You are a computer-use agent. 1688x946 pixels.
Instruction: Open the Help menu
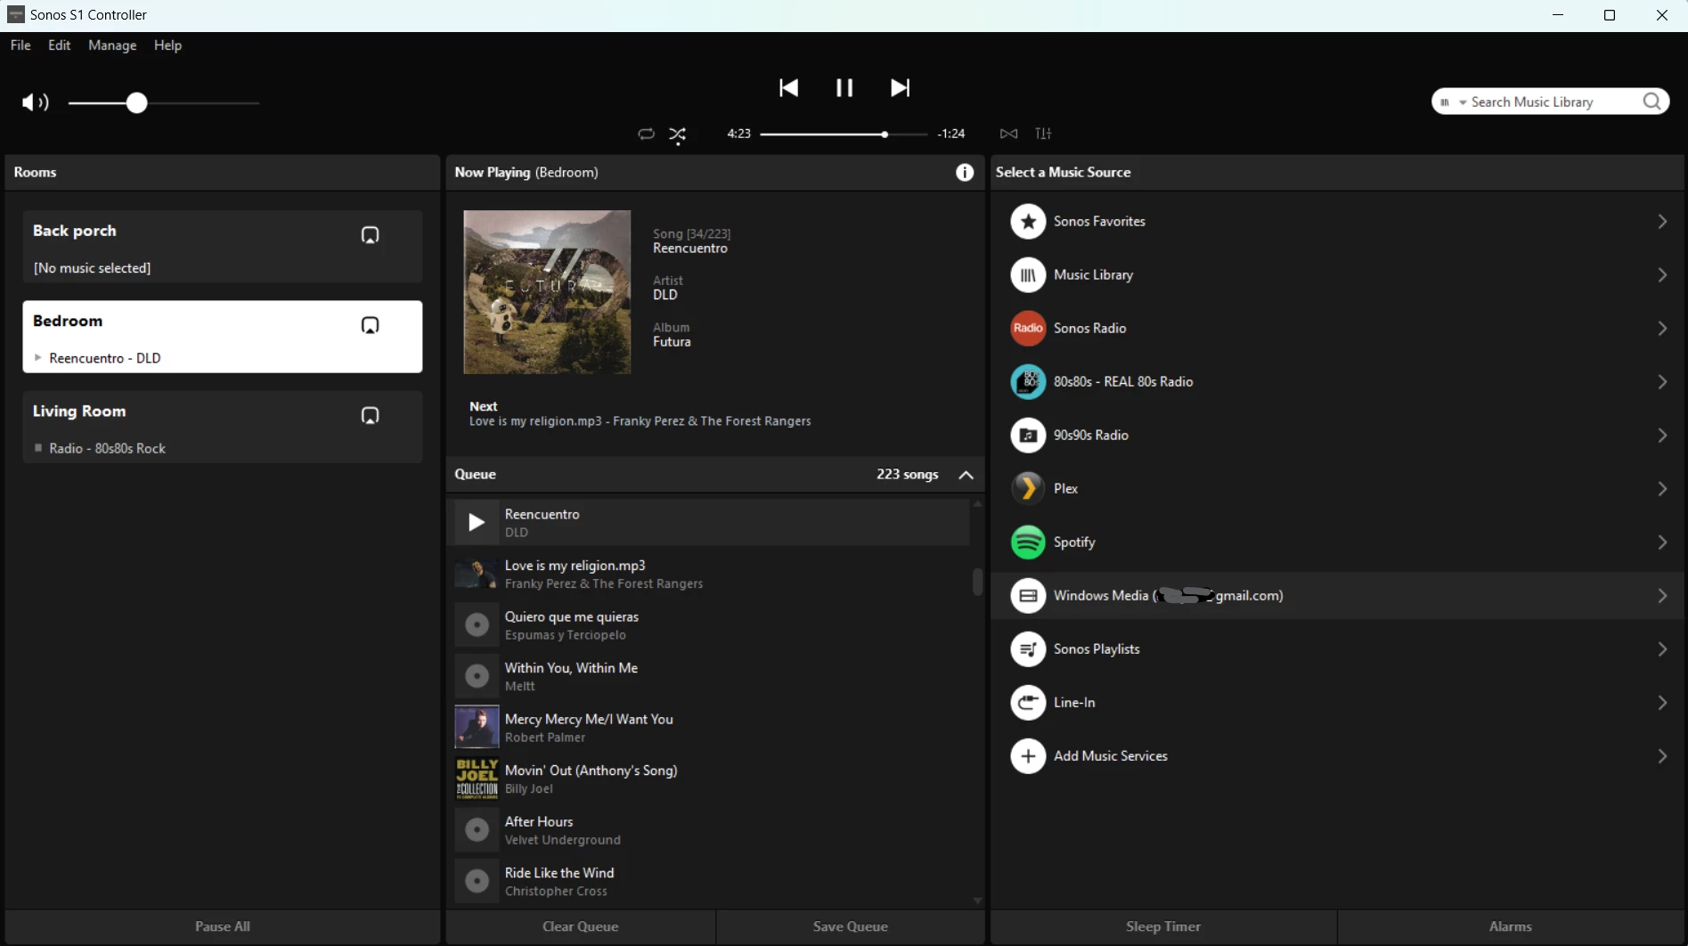click(x=167, y=45)
